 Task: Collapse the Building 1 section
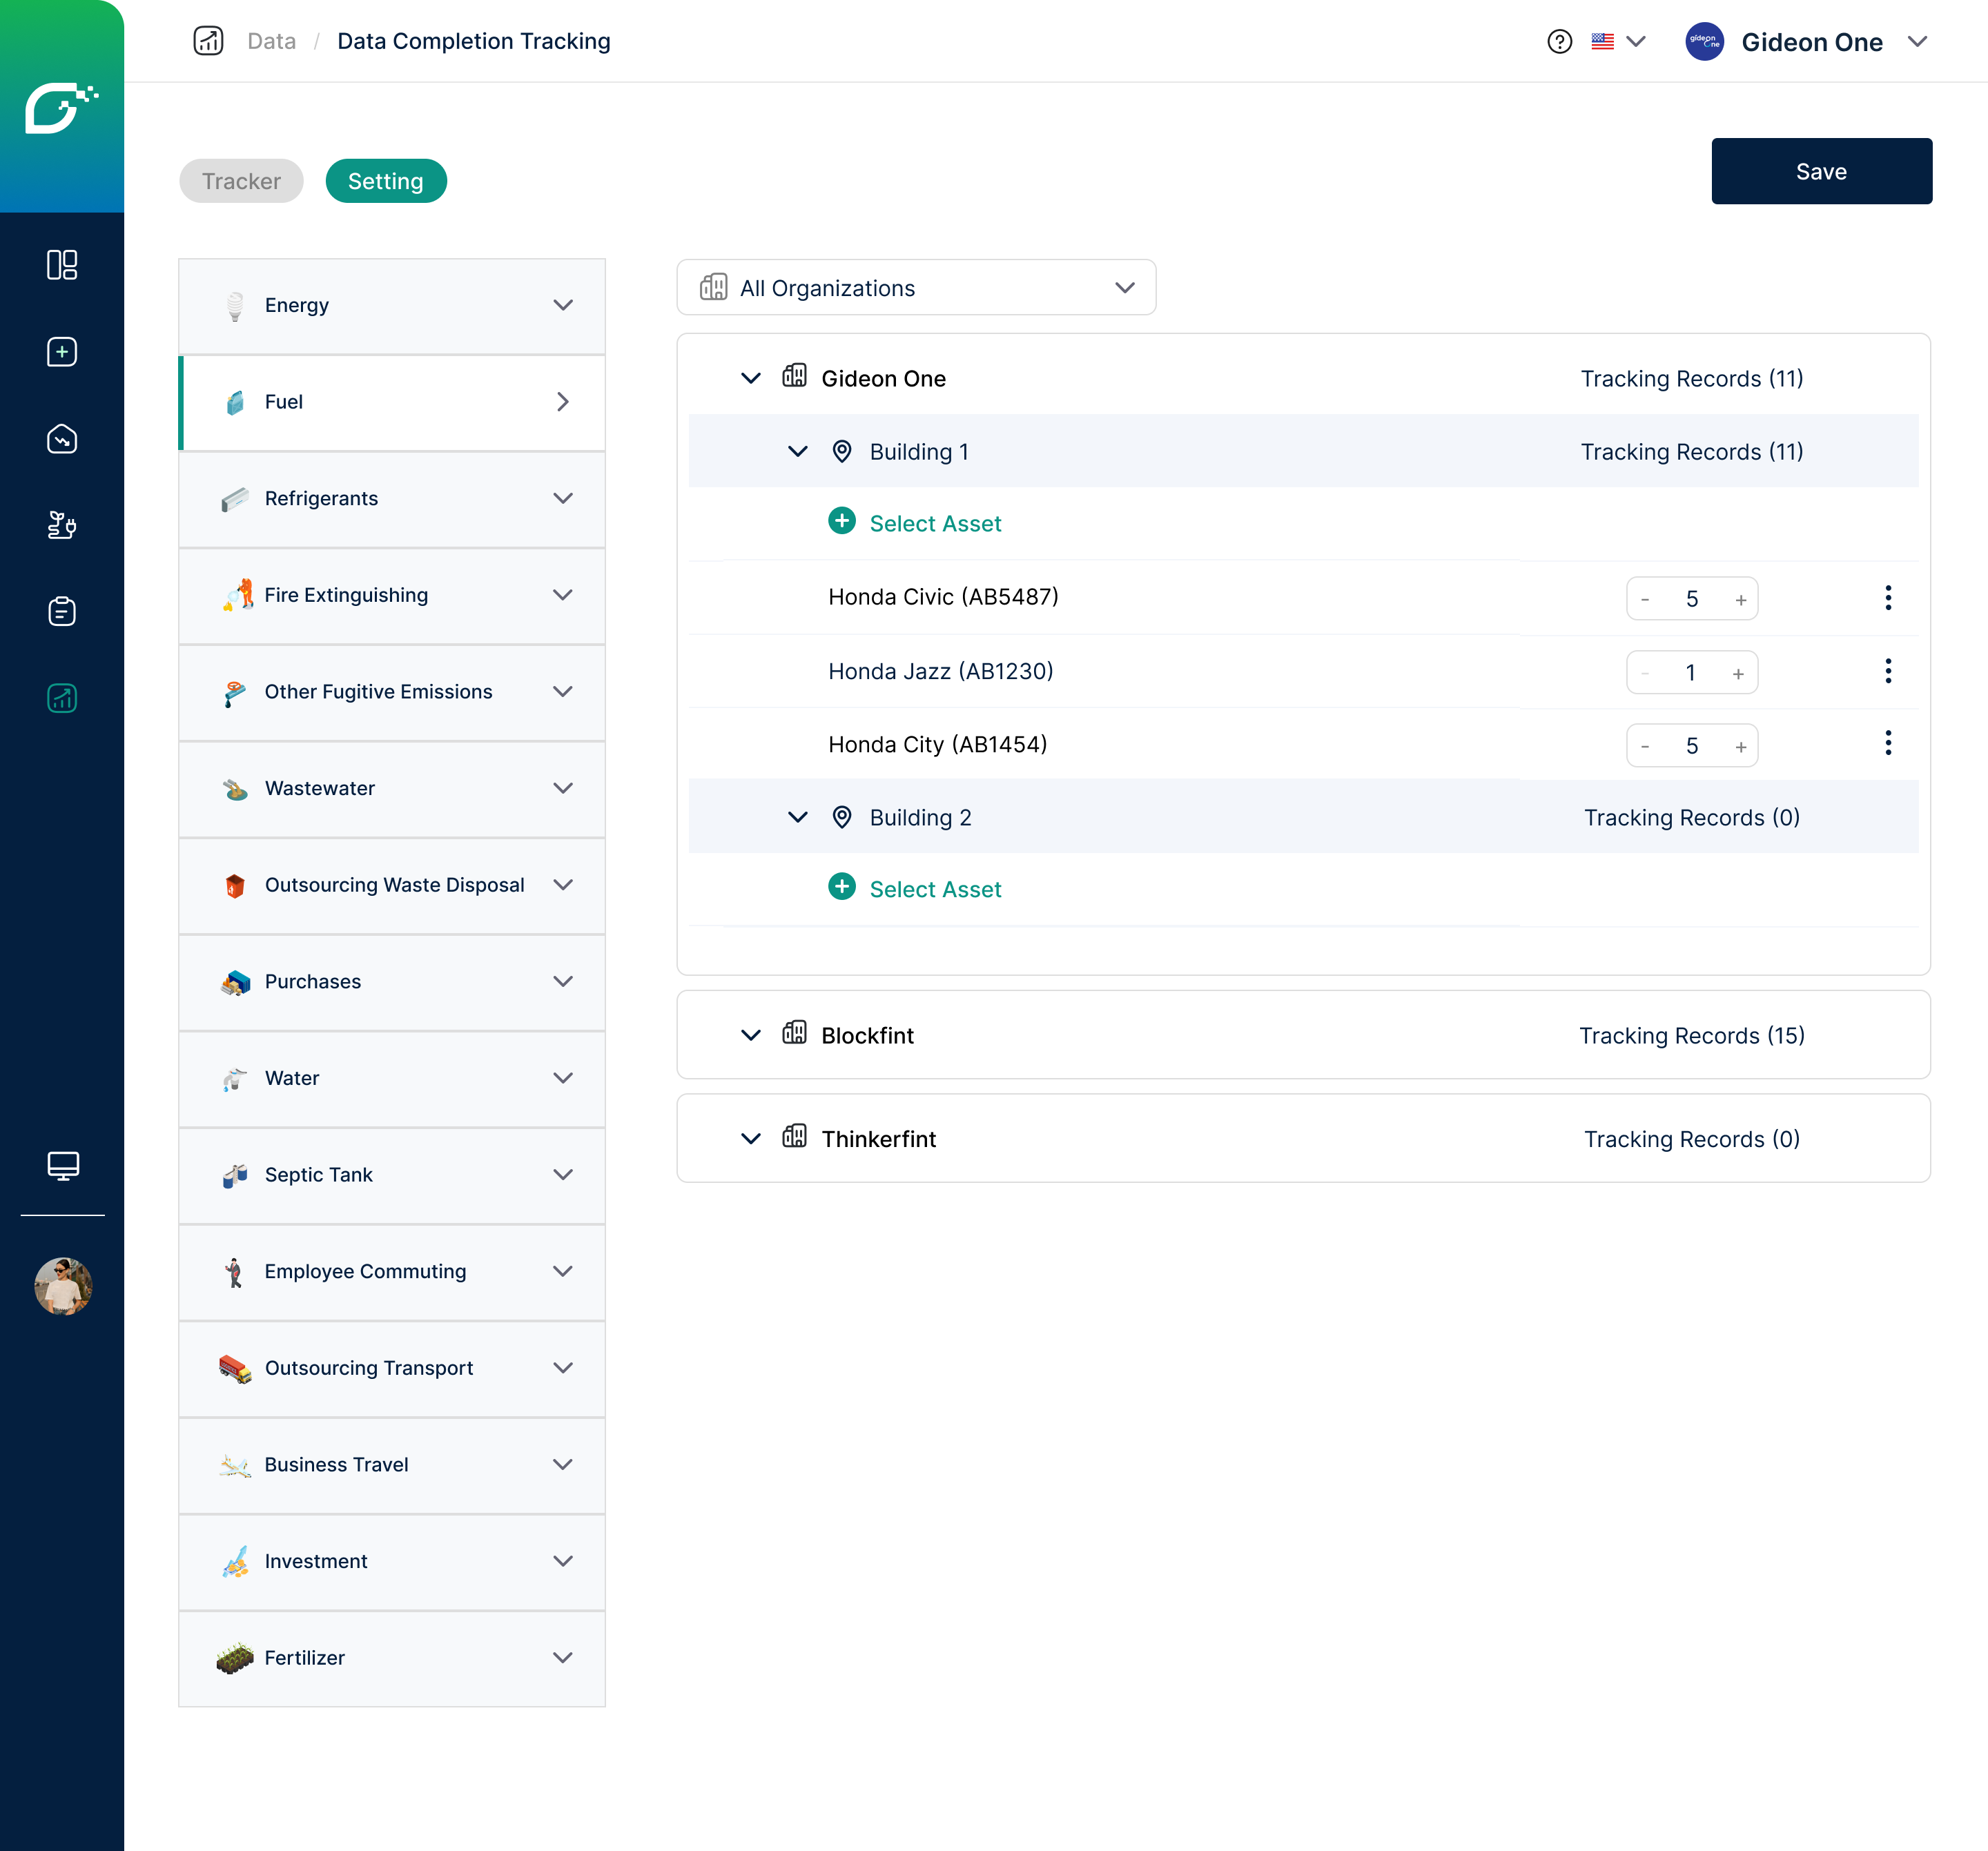(797, 452)
